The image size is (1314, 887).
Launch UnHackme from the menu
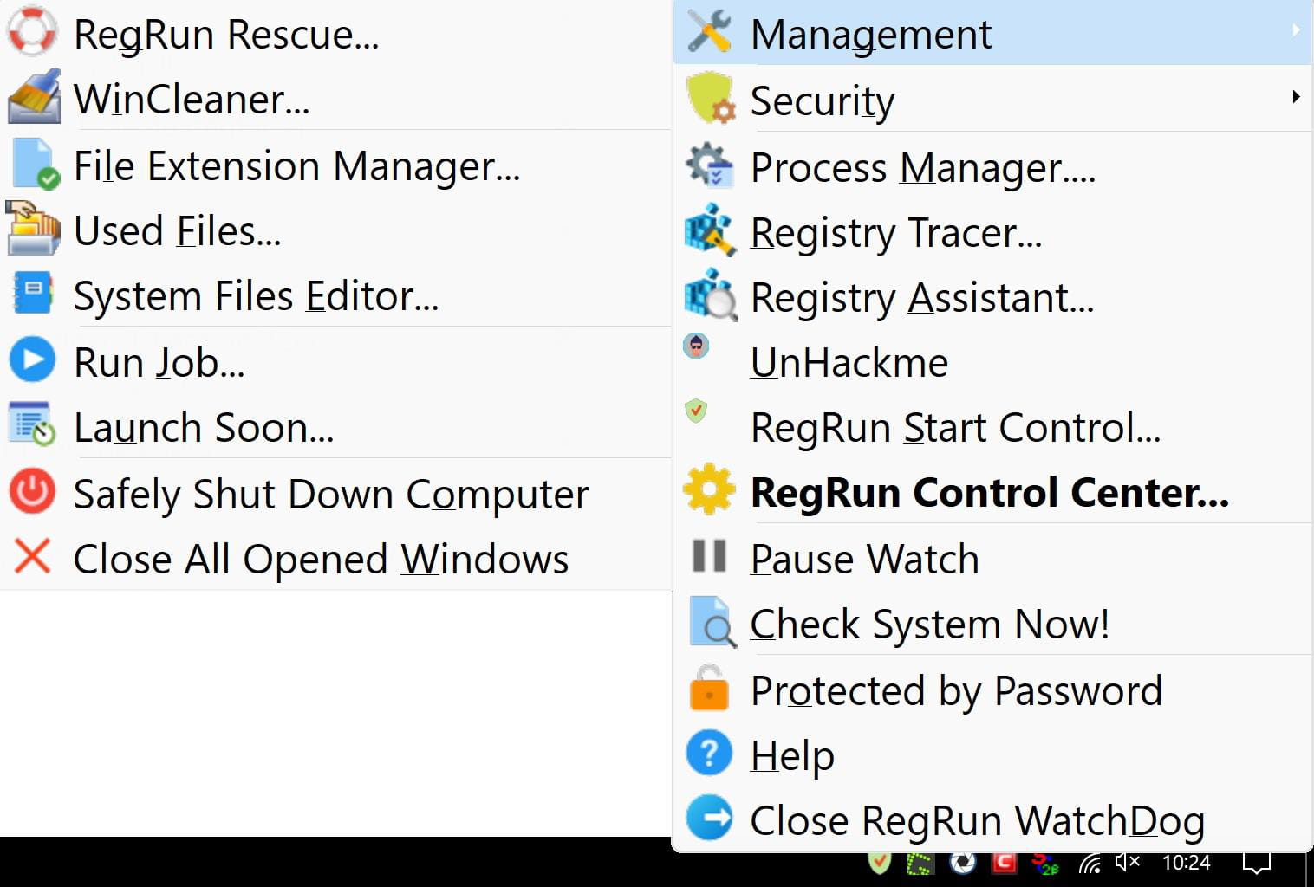click(992, 362)
